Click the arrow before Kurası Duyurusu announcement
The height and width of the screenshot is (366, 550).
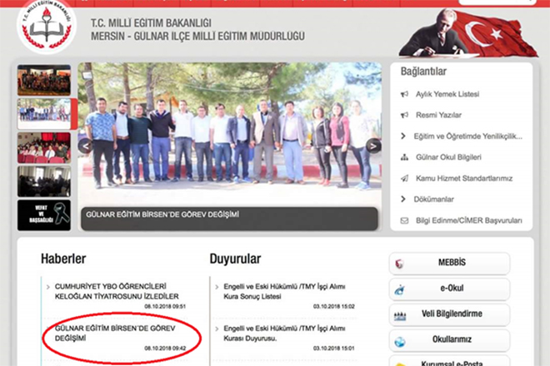[x=217, y=329]
